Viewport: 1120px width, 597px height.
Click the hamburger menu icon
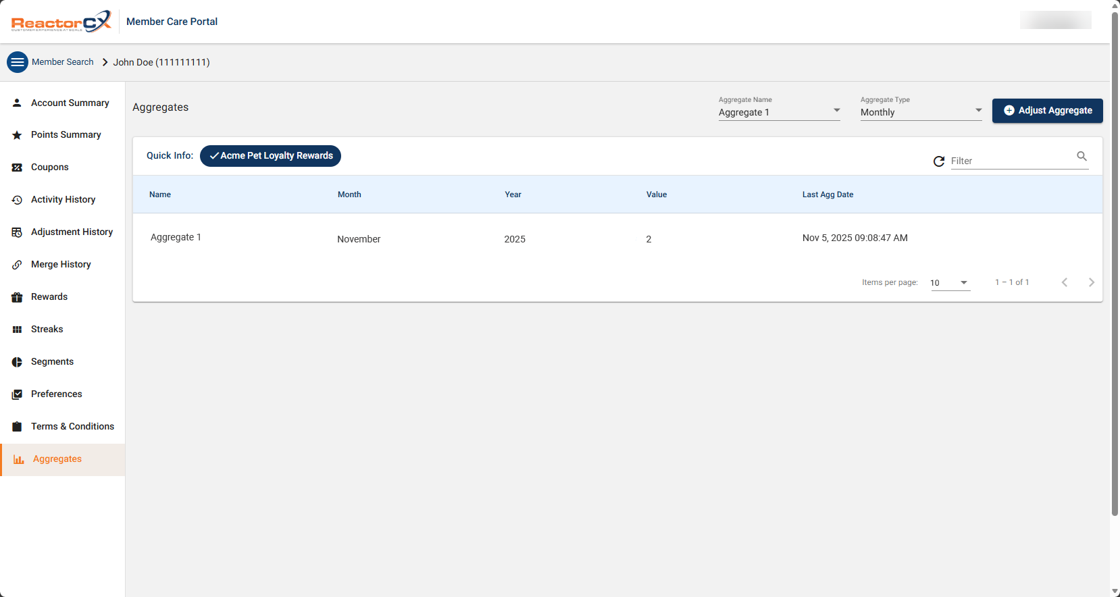click(x=18, y=62)
